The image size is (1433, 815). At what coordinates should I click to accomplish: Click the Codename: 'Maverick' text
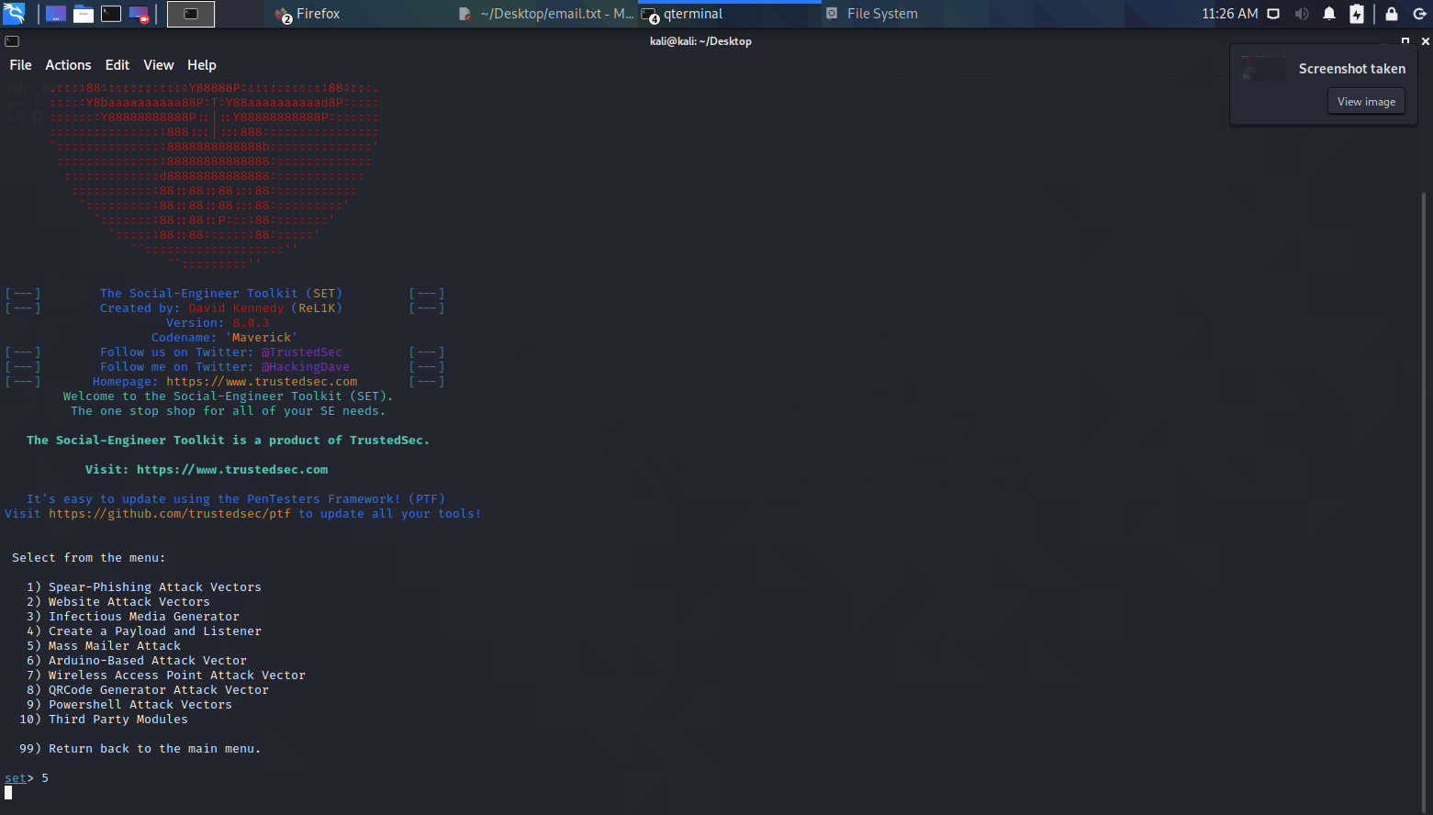point(225,338)
